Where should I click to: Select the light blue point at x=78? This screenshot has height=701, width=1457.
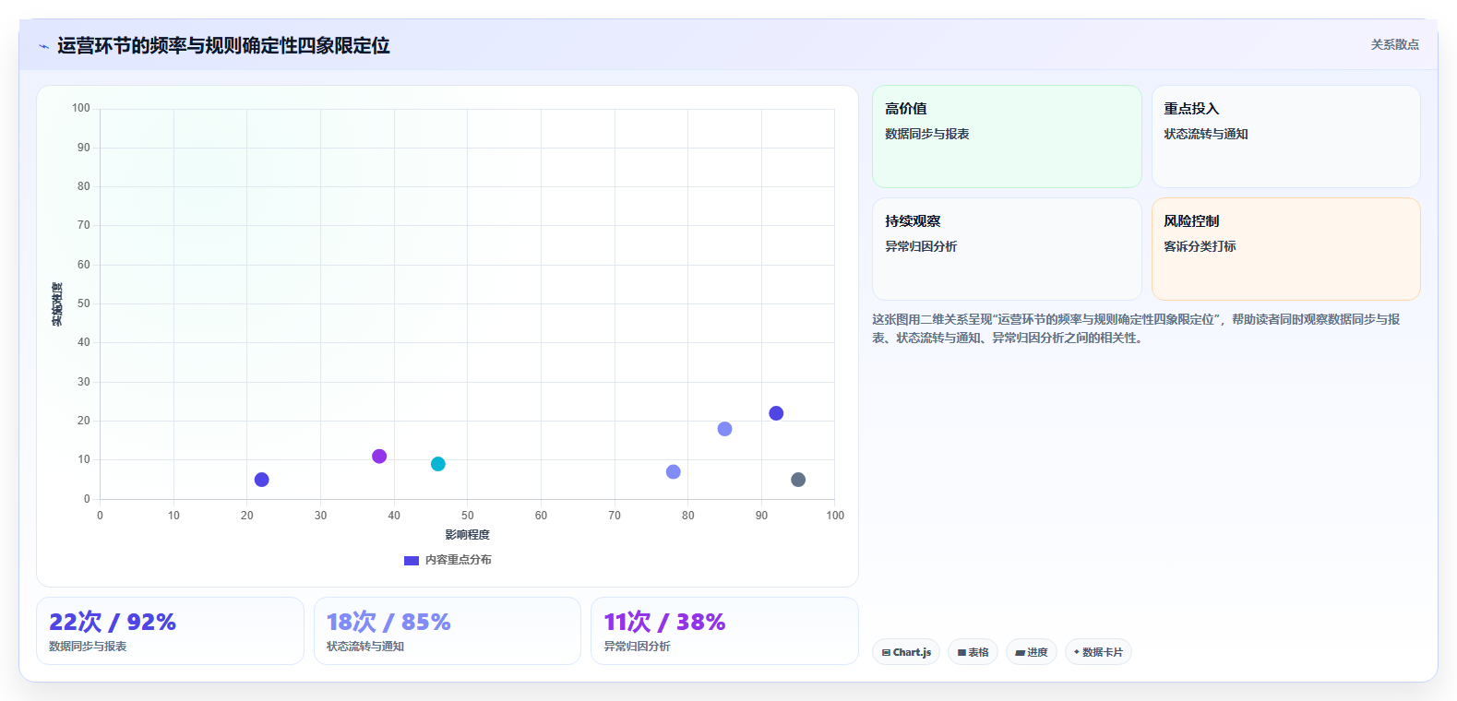(674, 472)
